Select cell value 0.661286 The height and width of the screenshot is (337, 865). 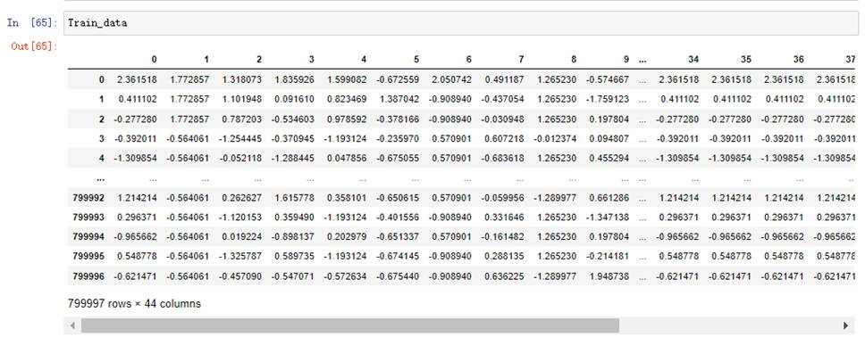click(609, 199)
